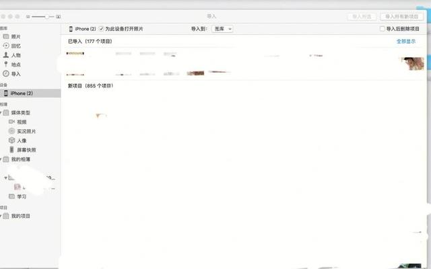The image size is (431, 269).
Task: Open the 照片 library in sidebar
Action: coord(15,36)
